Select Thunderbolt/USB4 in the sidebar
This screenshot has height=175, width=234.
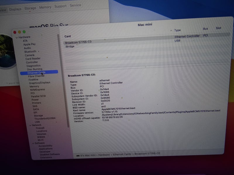point(45,118)
